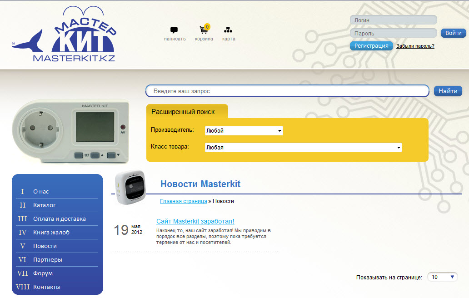Go to 'Оплата и доставка' menu item
Image resolution: width=469 pixels, height=298 pixels.
pos(59,219)
